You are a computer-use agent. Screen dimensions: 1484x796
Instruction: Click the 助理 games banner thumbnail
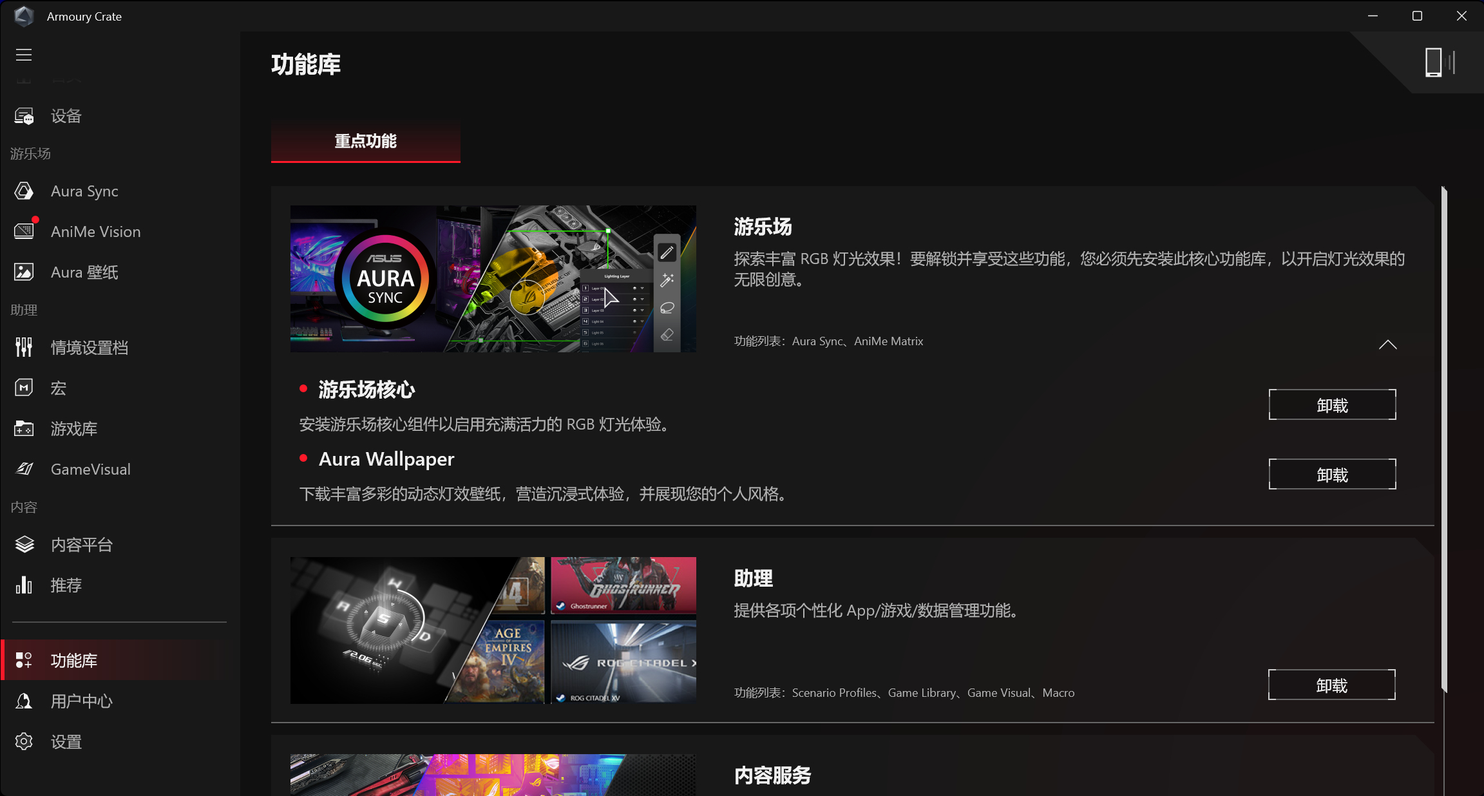click(x=493, y=630)
